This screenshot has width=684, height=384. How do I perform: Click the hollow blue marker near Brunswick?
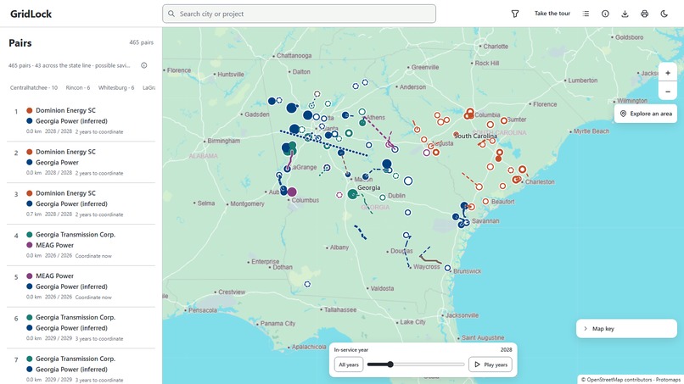pos(447,268)
